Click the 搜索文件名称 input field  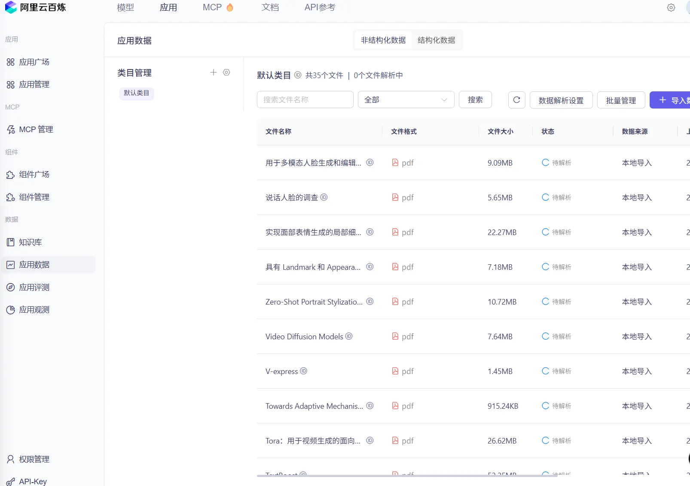[x=305, y=100]
